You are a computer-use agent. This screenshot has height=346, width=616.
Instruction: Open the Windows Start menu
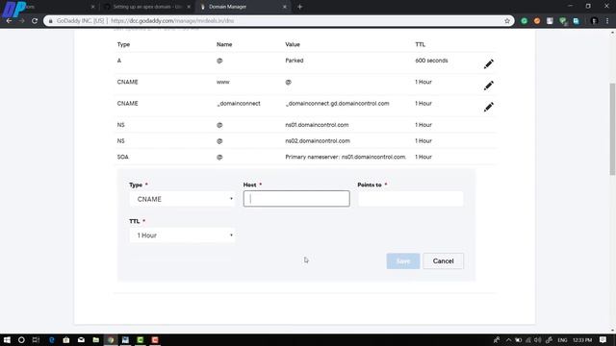pos(7,339)
